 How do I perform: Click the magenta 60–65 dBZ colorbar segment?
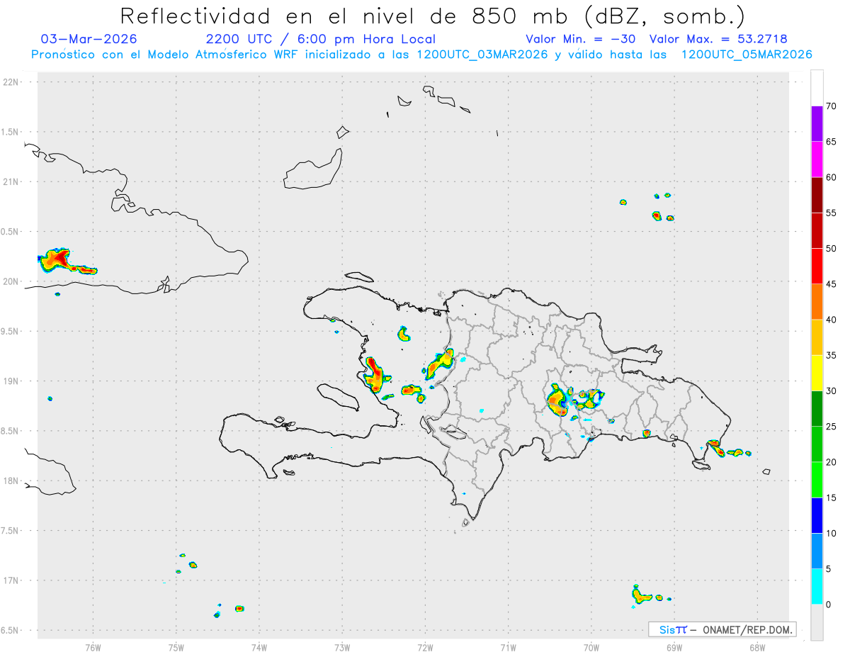(817, 159)
